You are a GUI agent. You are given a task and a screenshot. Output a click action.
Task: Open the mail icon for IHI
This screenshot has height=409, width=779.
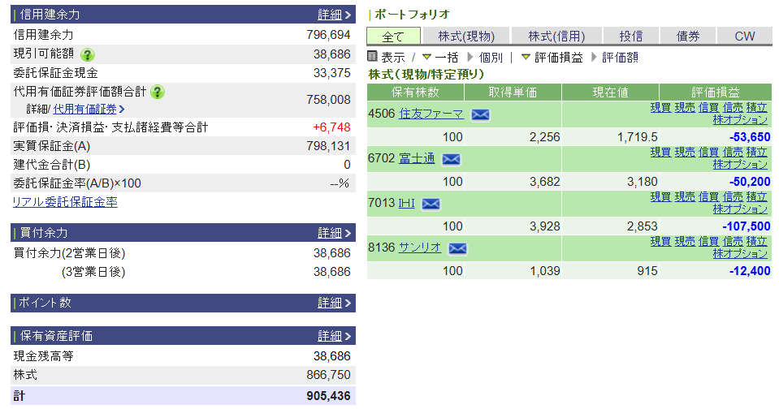[431, 204]
